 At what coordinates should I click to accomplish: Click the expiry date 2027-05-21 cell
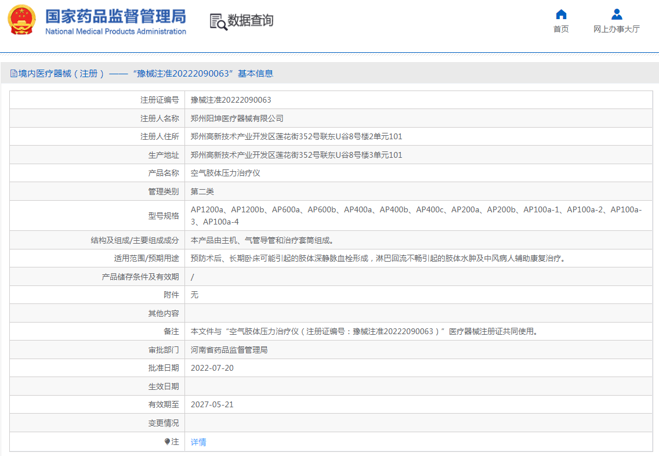[212, 404]
